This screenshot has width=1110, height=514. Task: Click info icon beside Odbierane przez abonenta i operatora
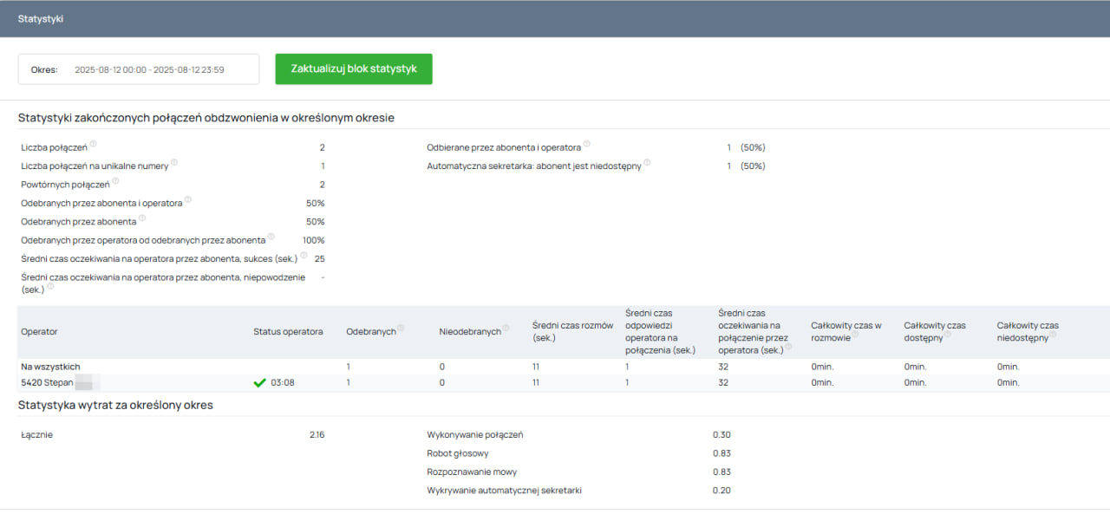tap(587, 145)
